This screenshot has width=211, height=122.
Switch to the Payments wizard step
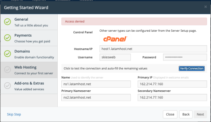[x=29, y=38]
